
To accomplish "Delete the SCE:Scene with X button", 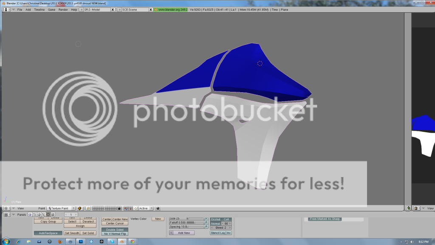I will tap(151, 10).
